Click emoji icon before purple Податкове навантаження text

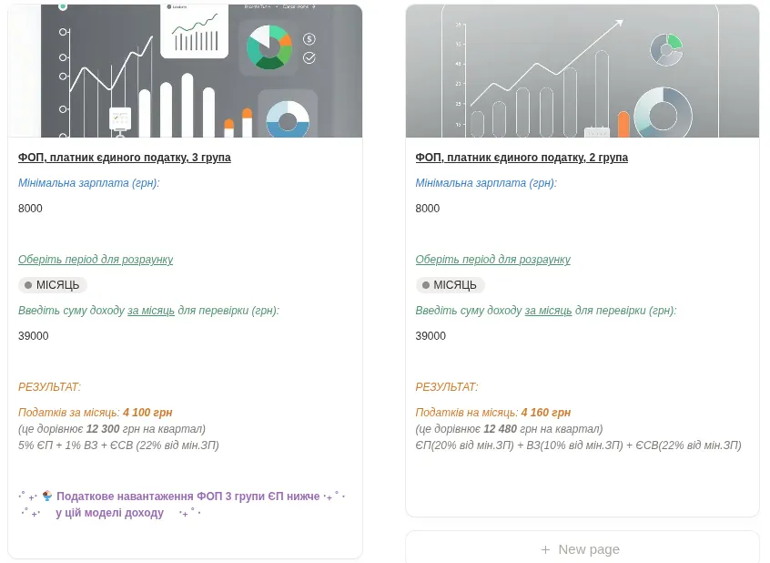click(x=47, y=496)
